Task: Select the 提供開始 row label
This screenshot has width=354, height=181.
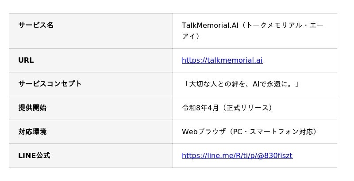Action: pos(32,108)
